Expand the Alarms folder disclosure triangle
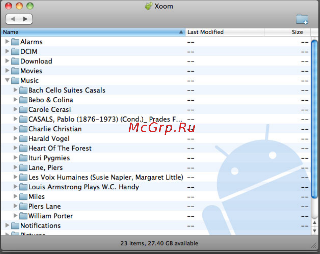Image resolution: width=320 pixels, height=254 pixels. pos(7,41)
